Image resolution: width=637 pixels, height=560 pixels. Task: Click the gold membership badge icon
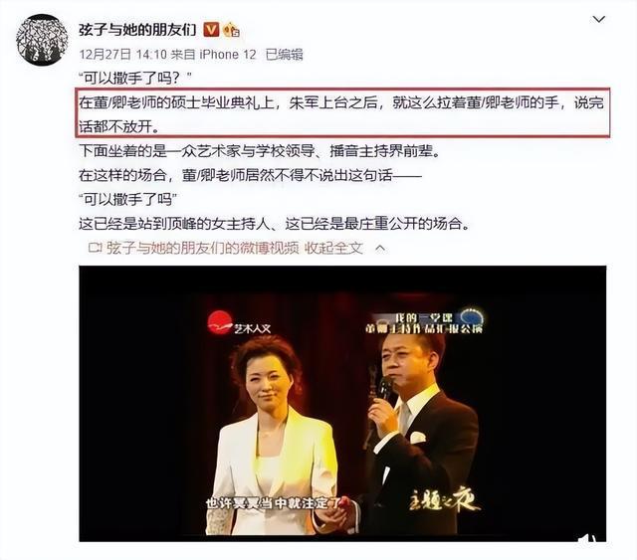(x=231, y=30)
